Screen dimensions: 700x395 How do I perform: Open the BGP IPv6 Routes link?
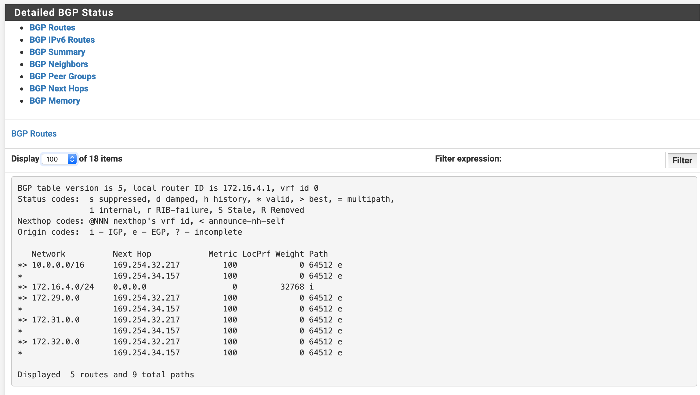pos(62,40)
